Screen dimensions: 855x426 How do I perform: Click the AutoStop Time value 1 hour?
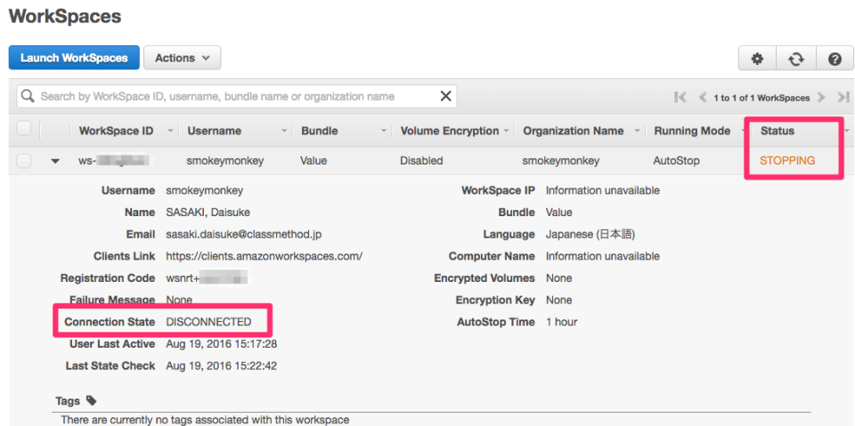[x=562, y=322]
